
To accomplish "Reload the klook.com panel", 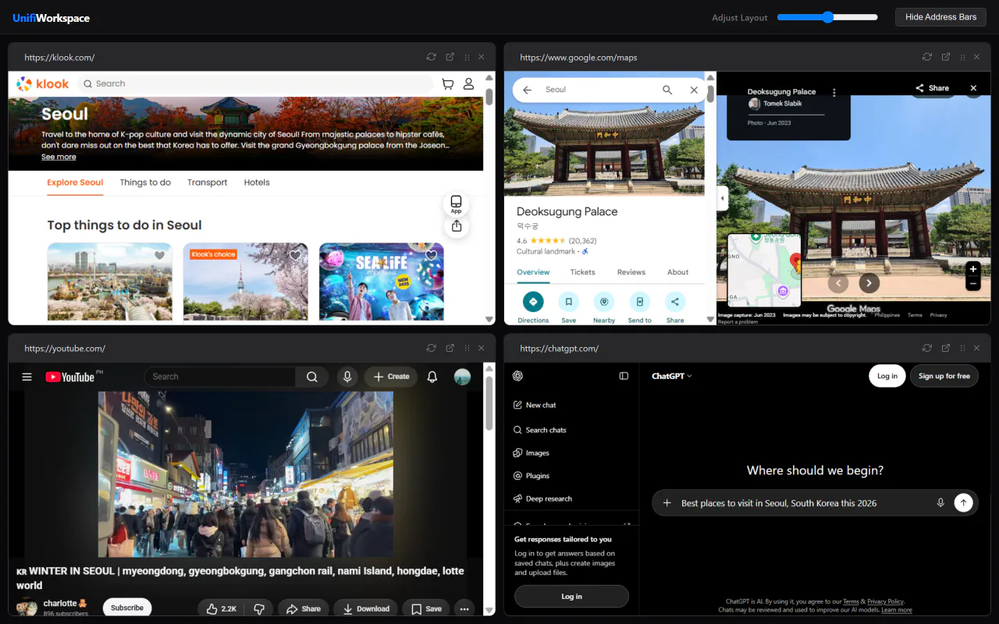I will (x=431, y=57).
